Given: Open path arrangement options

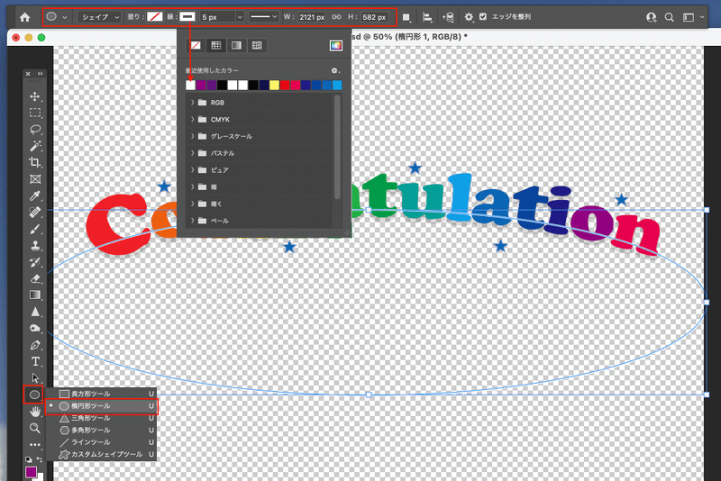Looking at the screenshot, I should click(448, 17).
